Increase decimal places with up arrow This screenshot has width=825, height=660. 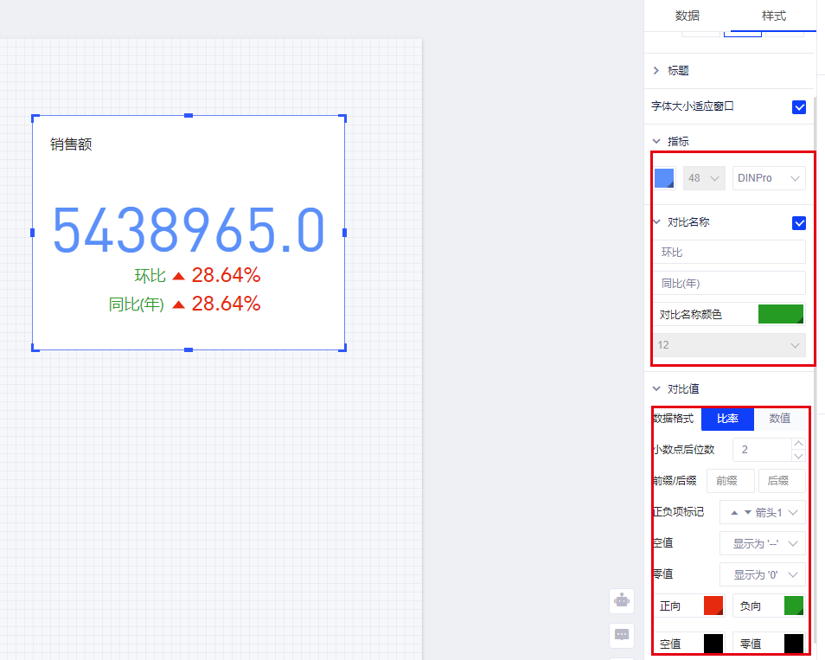[798, 444]
